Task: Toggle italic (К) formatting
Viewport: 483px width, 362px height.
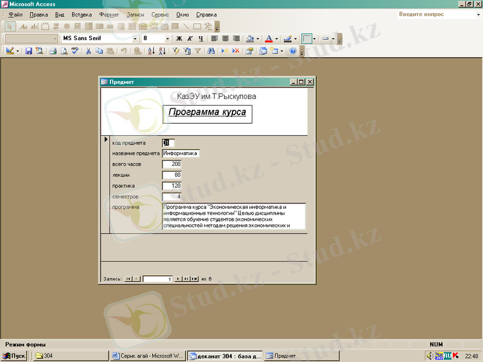Action: click(x=190, y=39)
